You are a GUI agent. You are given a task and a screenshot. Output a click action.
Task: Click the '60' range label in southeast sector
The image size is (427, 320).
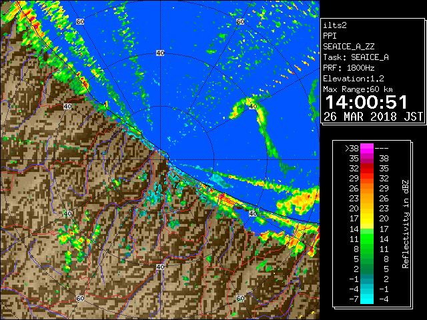[x=240, y=298]
